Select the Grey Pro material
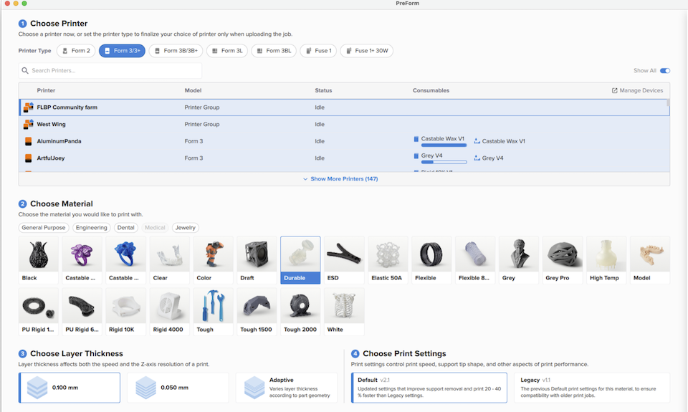 (x=563, y=260)
